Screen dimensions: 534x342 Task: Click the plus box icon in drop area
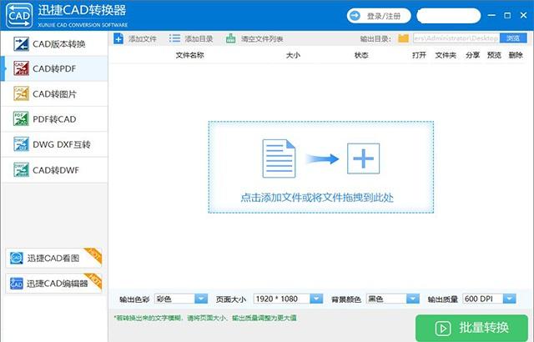tap(363, 158)
